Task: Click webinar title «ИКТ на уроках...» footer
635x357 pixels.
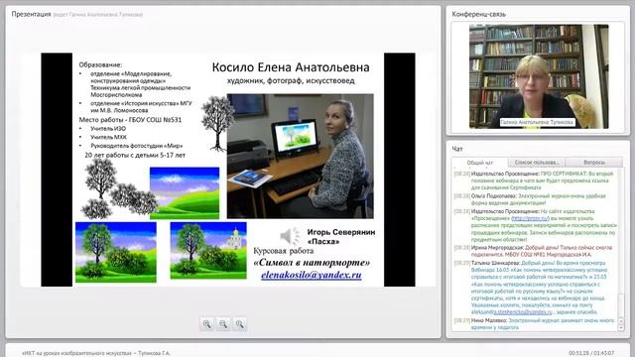Action: point(96,353)
